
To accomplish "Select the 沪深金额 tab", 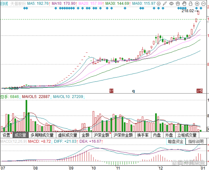I will (x=102, y=135).
